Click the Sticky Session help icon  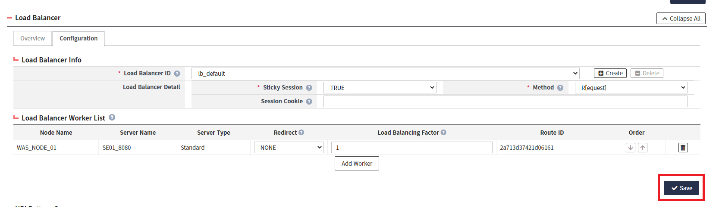[309, 88]
